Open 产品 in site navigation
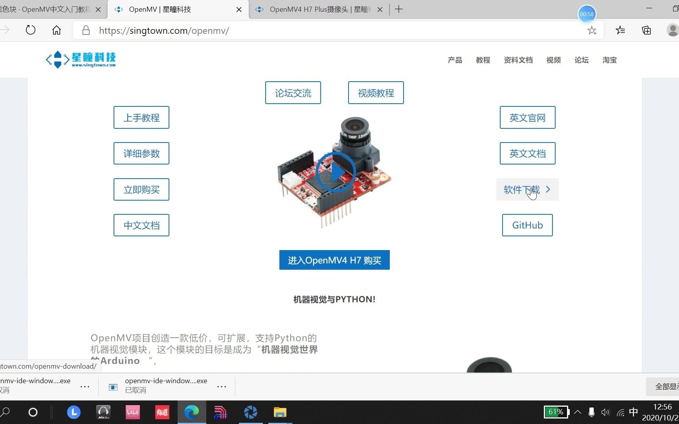Screen dimensions: 679x424 pos(455,60)
